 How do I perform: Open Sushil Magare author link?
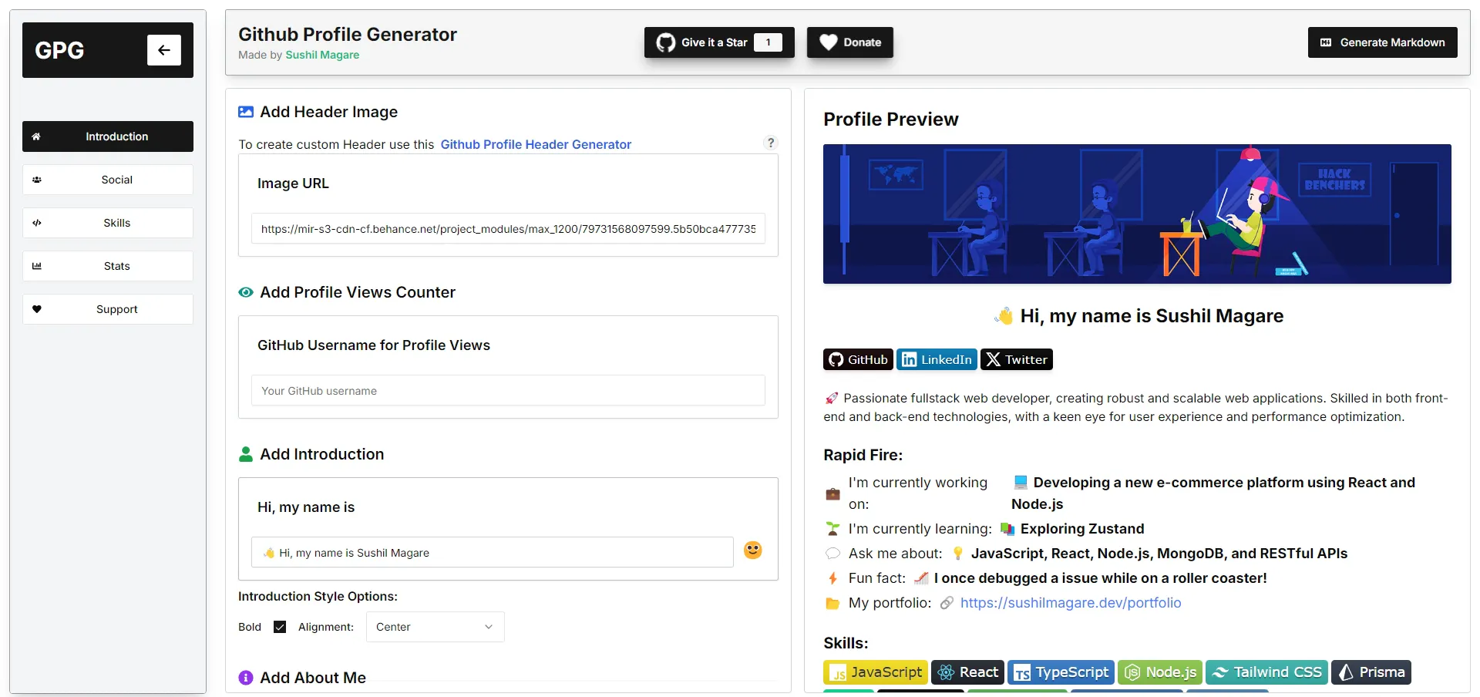[x=322, y=55]
